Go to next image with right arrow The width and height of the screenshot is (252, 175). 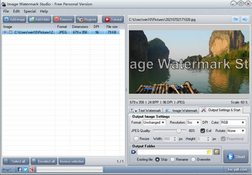[245, 19]
